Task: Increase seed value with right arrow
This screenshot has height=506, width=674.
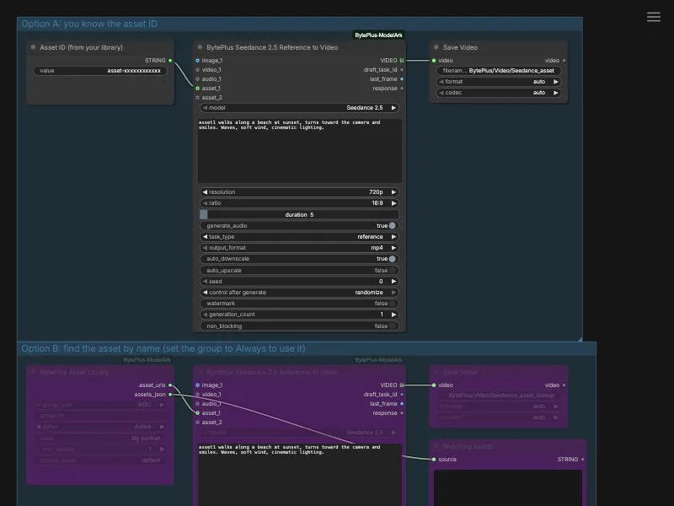Action: tap(393, 282)
